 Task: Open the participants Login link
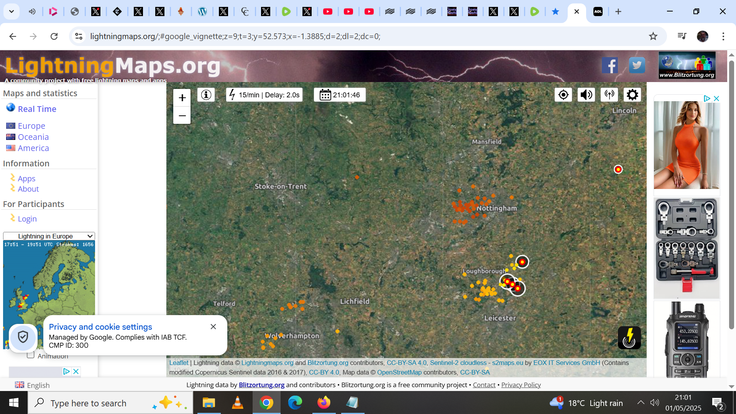[x=27, y=219]
